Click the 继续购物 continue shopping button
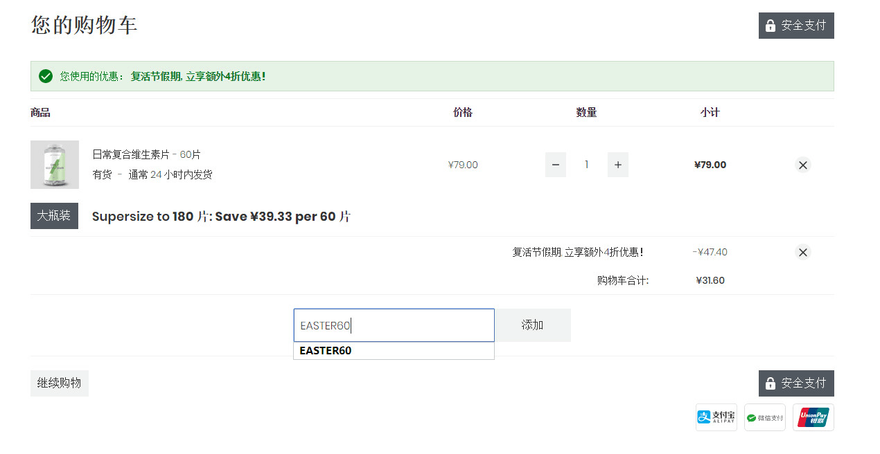This screenshot has width=880, height=454. coord(60,383)
